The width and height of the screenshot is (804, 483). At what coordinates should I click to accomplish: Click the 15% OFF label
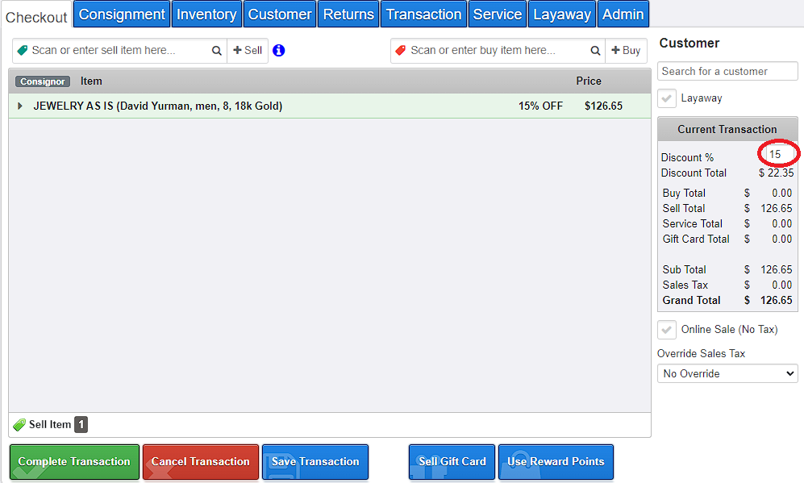point(540,106)
